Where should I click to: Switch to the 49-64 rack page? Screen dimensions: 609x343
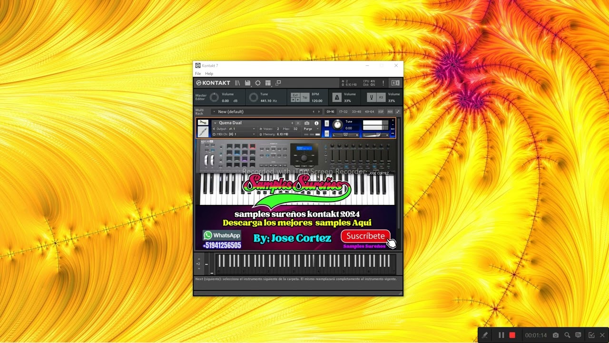point(369,111)
